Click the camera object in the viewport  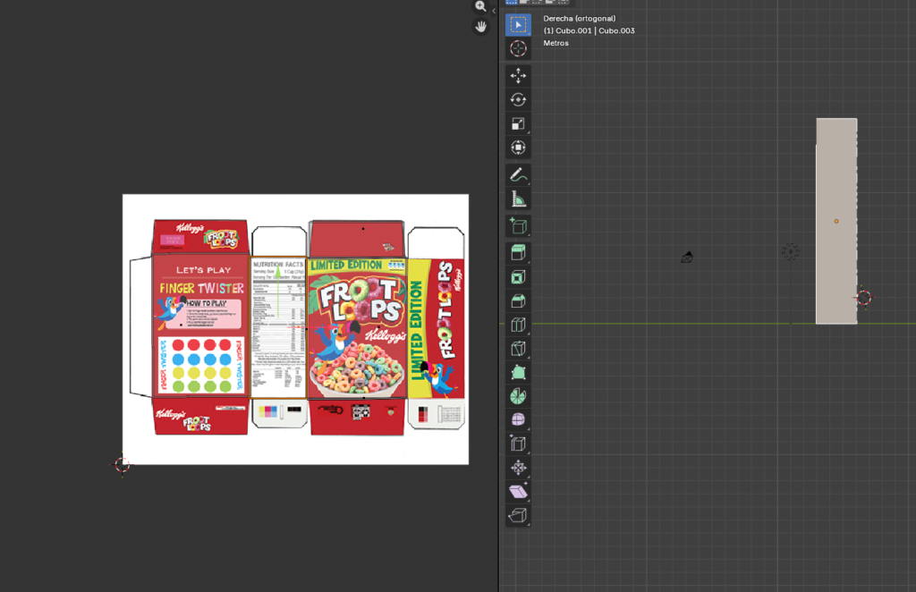[687, 258]
